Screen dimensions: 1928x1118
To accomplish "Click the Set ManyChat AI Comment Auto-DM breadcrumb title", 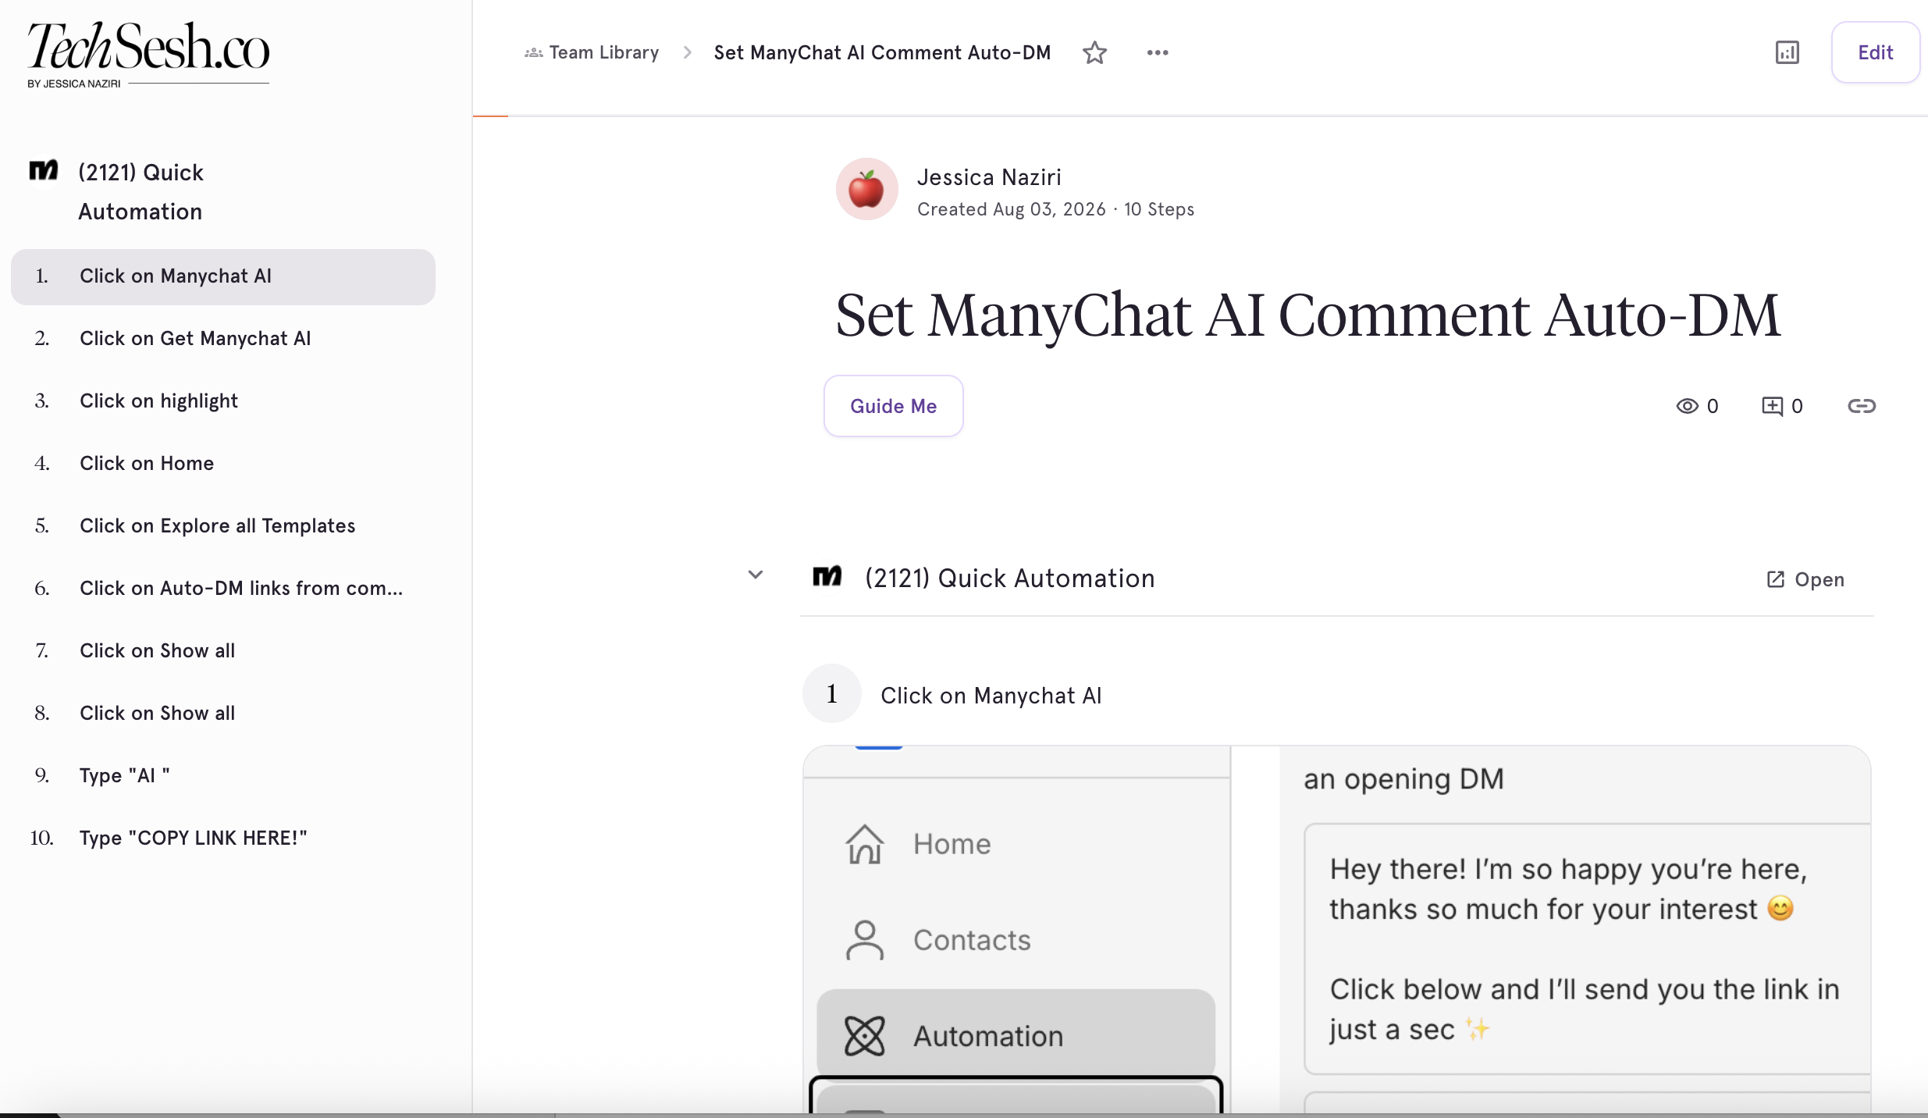I will pyautogui.click(x=882, y=52).
